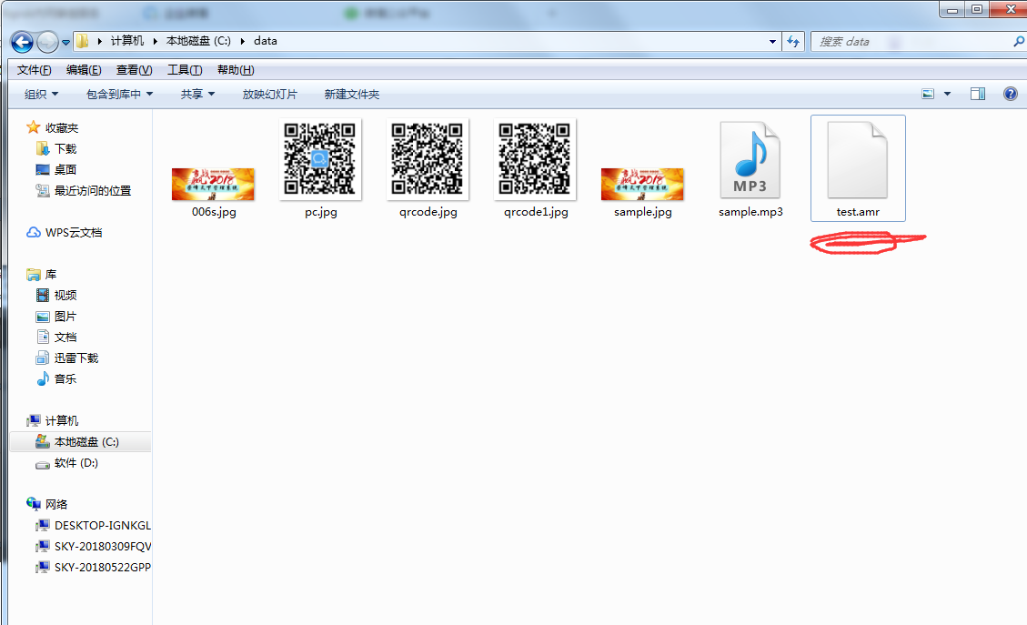Go back with the blue Back arrow
This screenshot has width=1027, height=625.
(22, 43)
